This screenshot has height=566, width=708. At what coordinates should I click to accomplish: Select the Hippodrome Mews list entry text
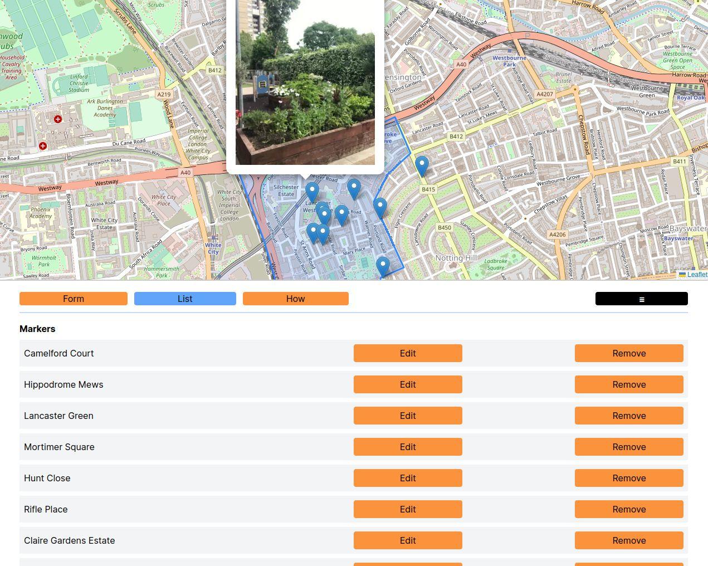tap(64, 384)
